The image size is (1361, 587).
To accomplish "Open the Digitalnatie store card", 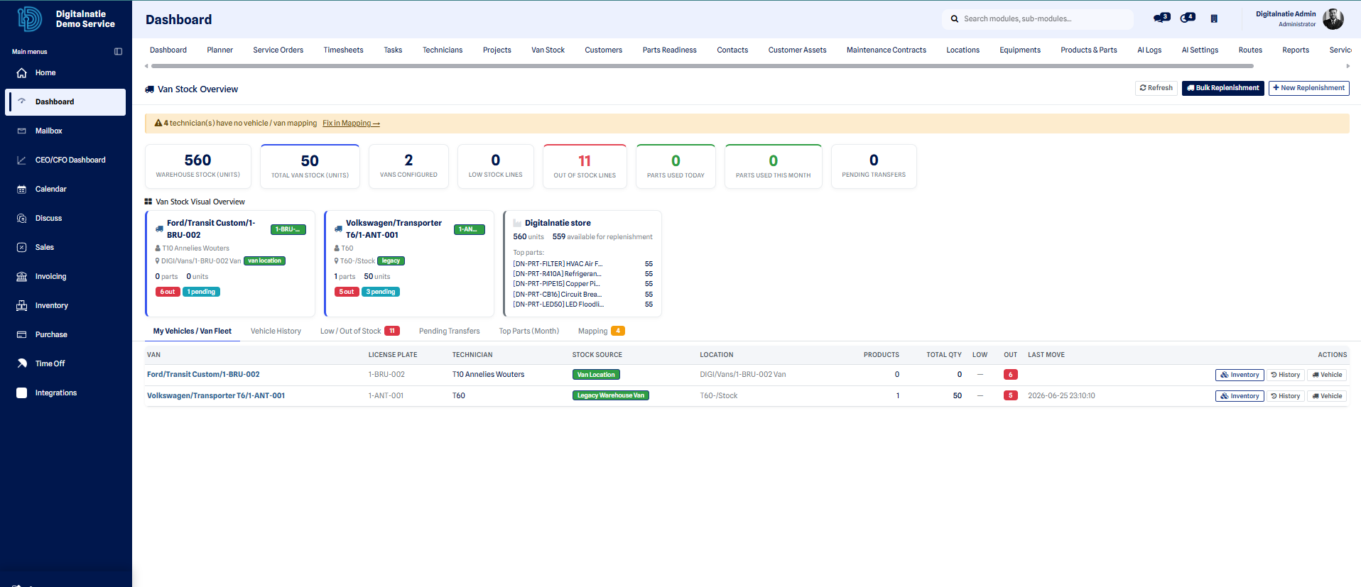I will tap(582, 263).
